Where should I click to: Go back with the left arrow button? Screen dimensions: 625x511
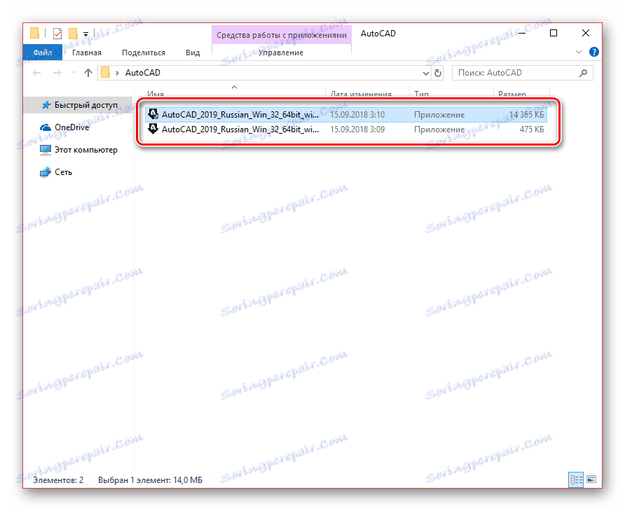click(x=36, y=73)
